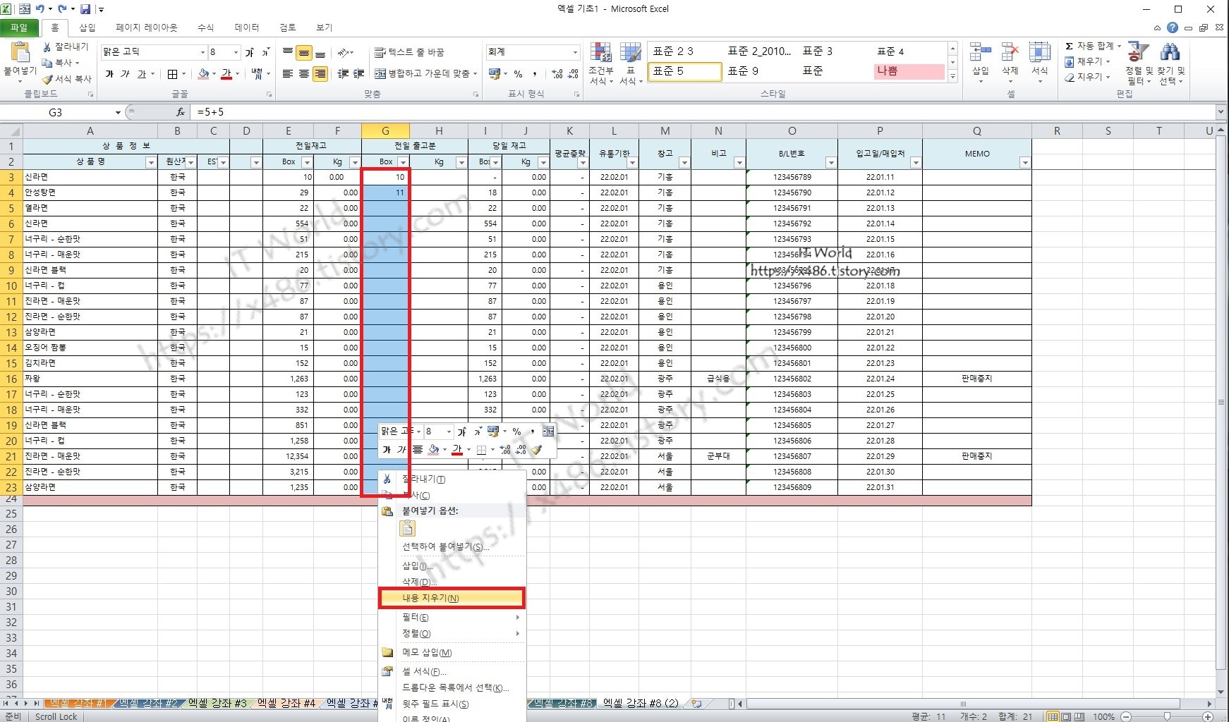Click the 서식 복사 format painter in the ribbon
Viewport: 1229px width, 722px height.
(x=67, y=79)
